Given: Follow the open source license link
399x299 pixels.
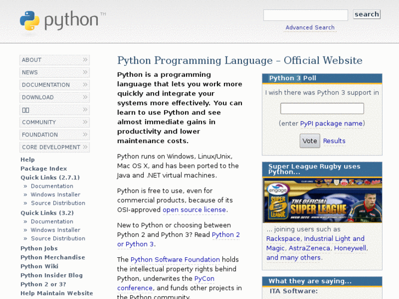Looking at the screenshot, I should click(x=194, y=210).
